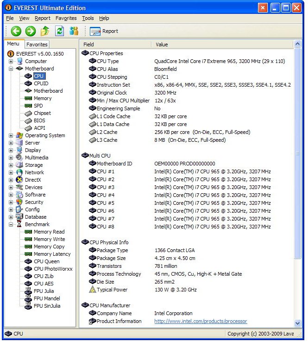Click the CPU Queen benchmark icon
Screen dimensions: 308x342
pos(28,261)
